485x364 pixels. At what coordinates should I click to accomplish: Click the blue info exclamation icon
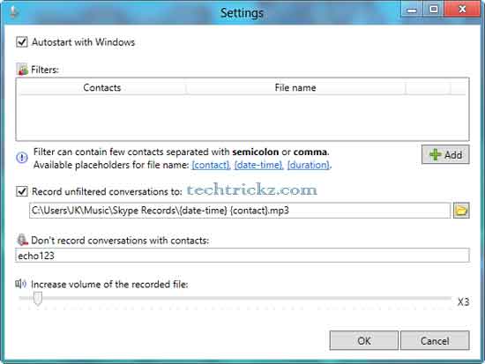[22, 158]
